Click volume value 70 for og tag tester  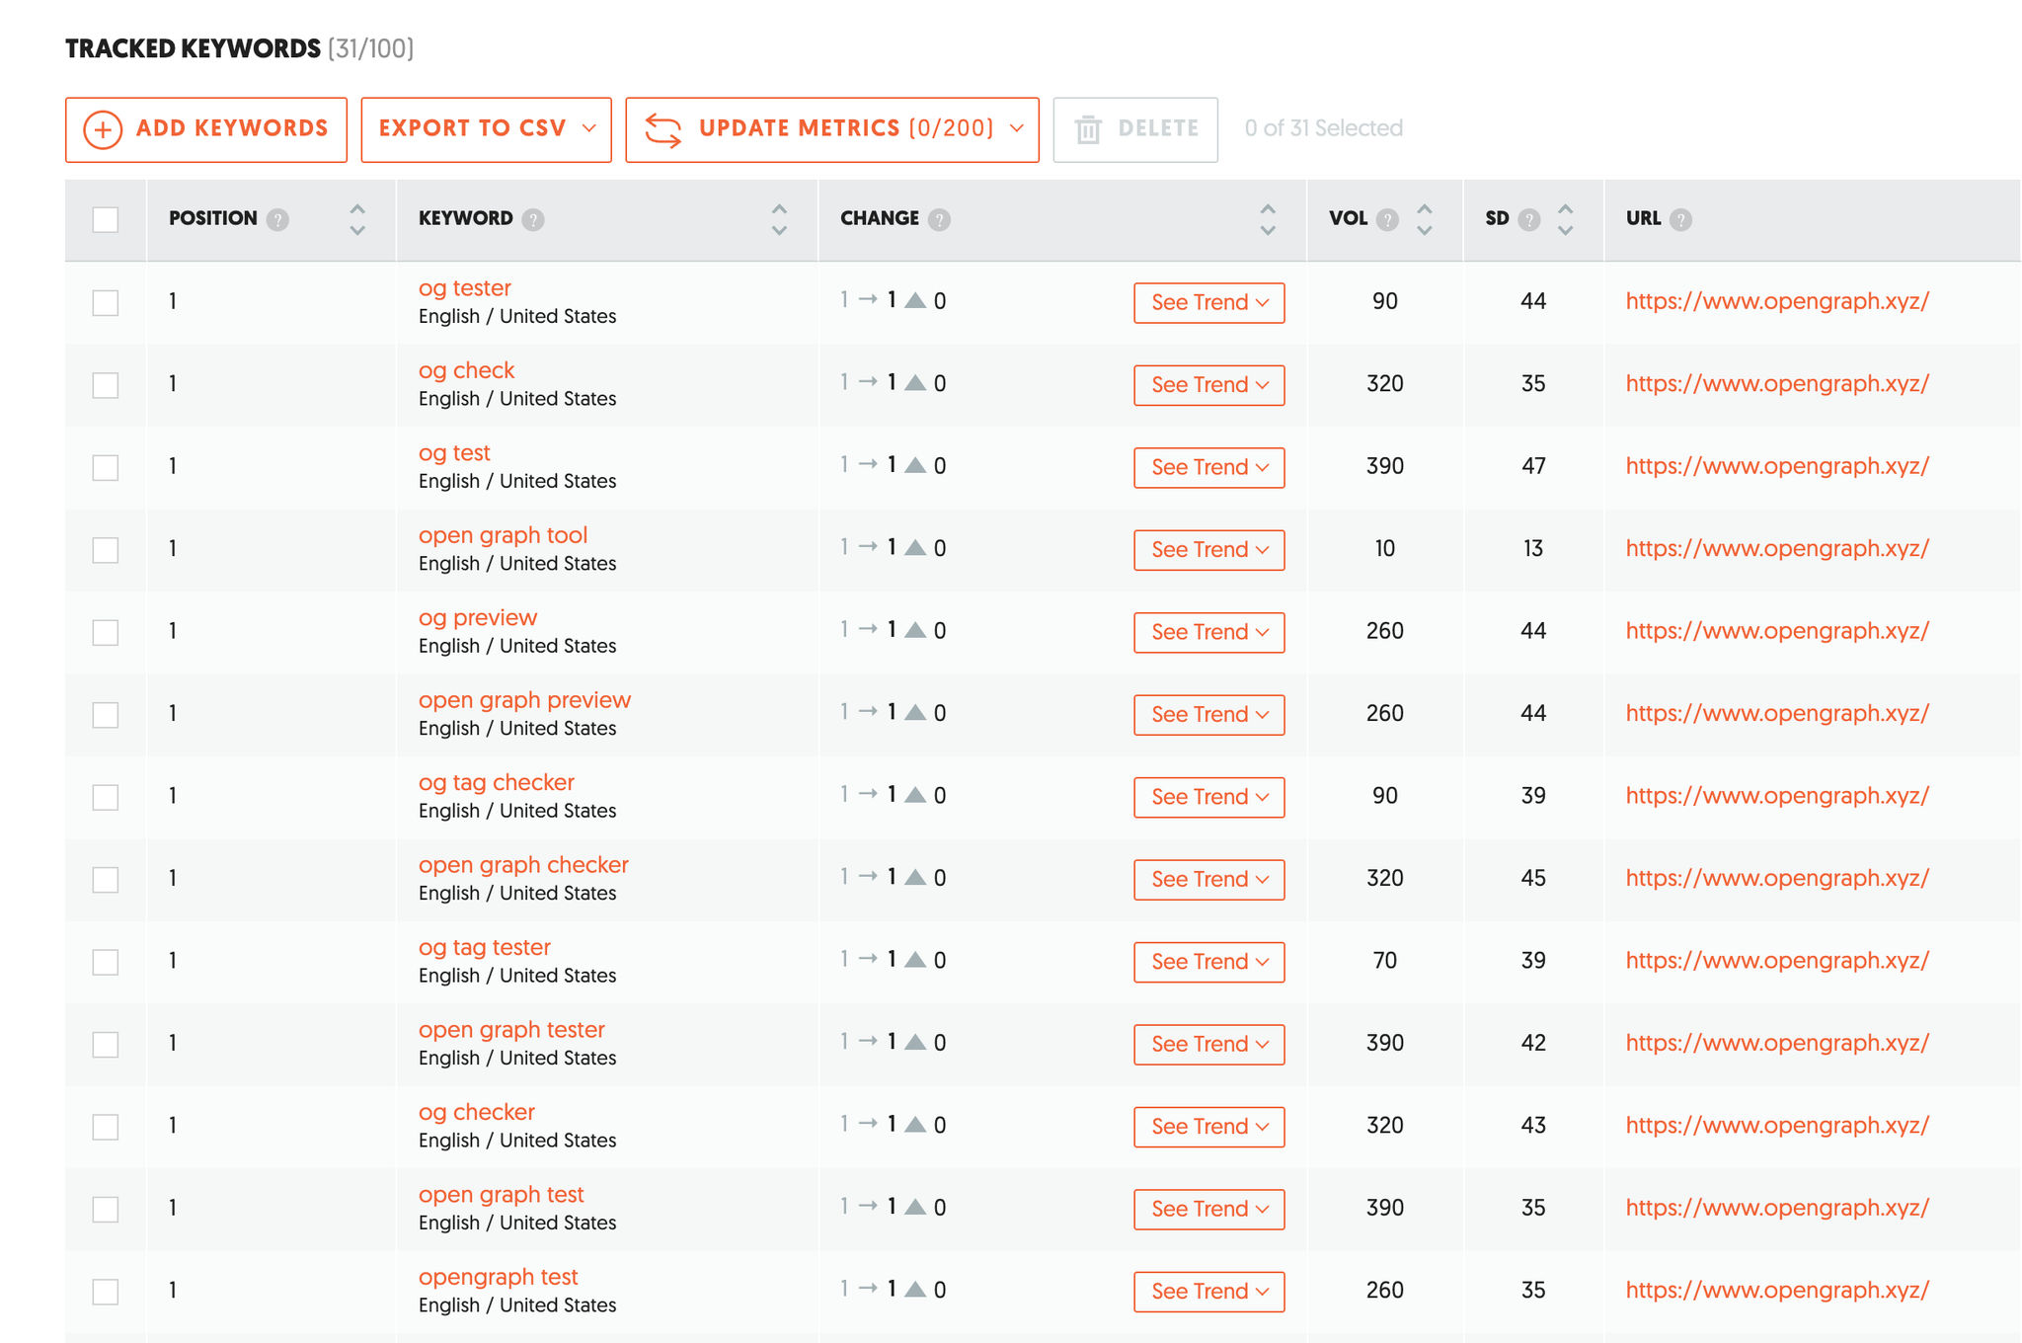tap(1385, 961)
